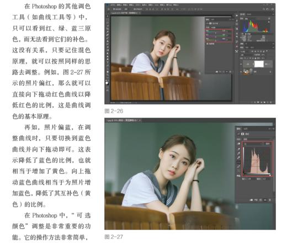Click the histogram clipping warning icon in Curves panel
Viewport: 287px width, 243px height.
point(239,176)
